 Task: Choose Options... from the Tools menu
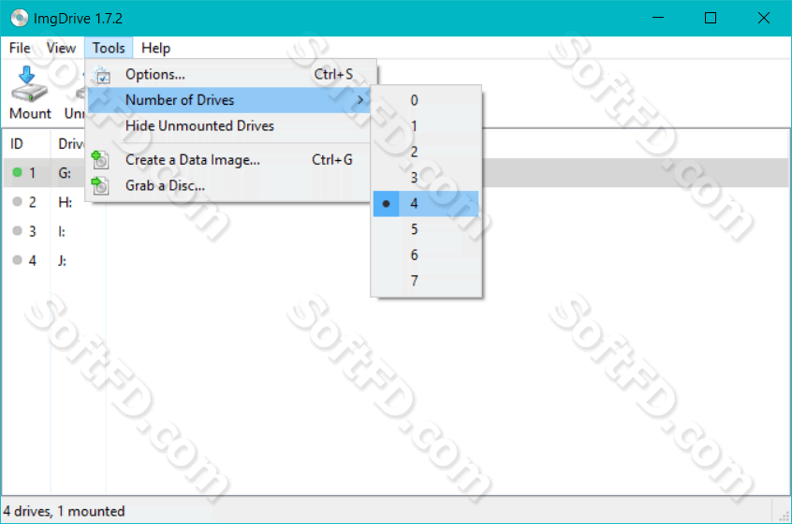(x=229, y=74)
